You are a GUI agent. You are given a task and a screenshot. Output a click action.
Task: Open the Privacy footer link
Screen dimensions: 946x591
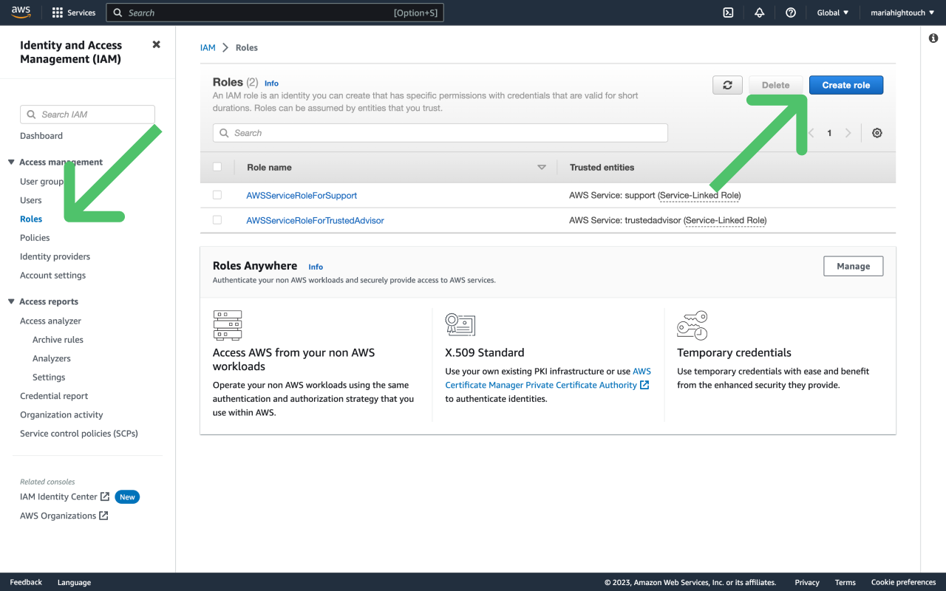tap(807, 582)
